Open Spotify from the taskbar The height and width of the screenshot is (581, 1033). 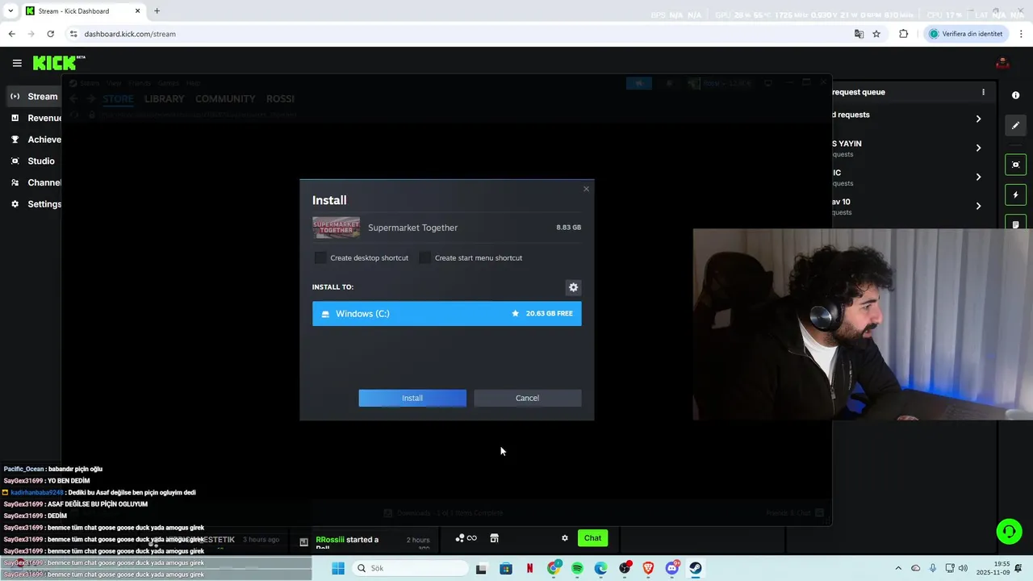click(x=577, y=568)
